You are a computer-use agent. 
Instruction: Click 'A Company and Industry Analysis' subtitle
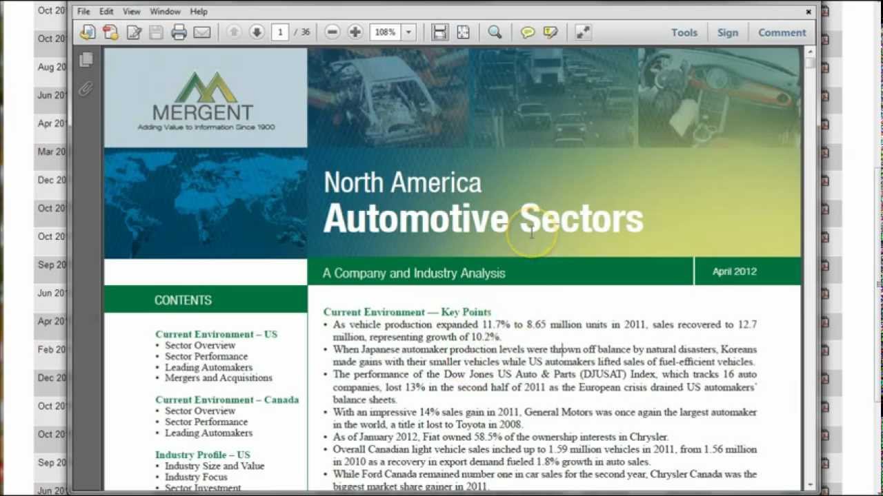pyautogui.click(x=414, y=273)
